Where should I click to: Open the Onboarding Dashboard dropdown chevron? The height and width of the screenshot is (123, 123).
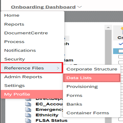click(80, 7)
